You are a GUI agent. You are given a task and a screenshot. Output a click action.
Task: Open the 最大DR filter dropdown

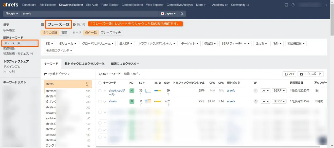[x=126, y=43]
